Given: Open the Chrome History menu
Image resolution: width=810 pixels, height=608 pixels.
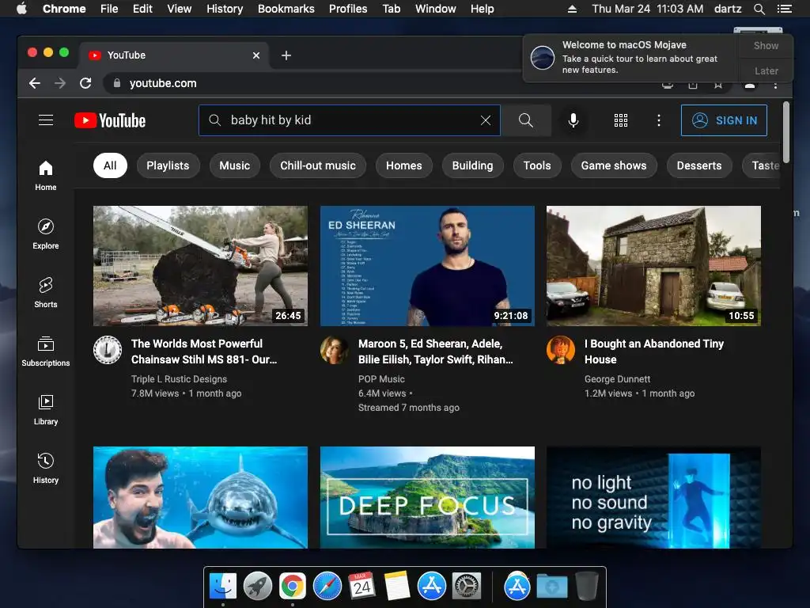Looking at the screenshot, I should pyautogui.click(x=225, y=9).
